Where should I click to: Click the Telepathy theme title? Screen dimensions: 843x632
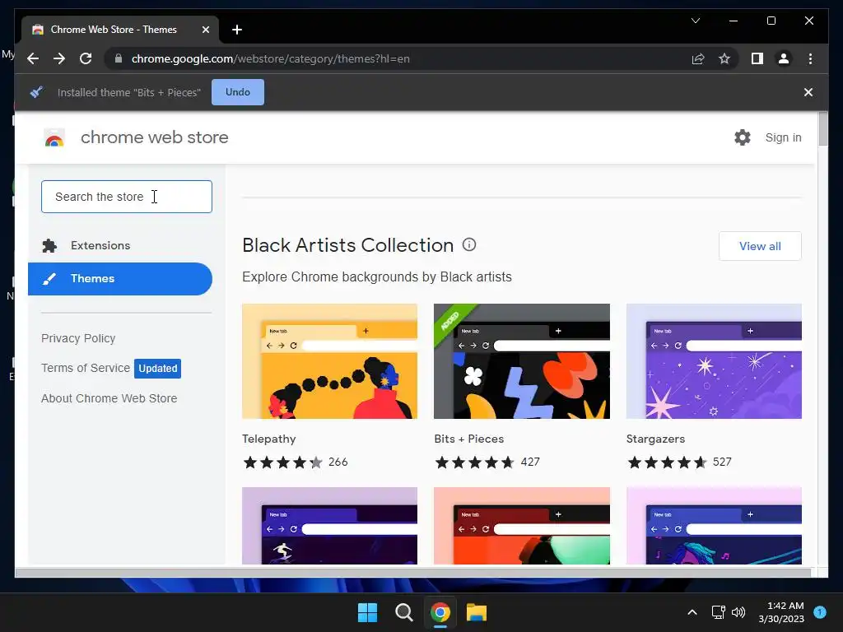pos(269,439)
